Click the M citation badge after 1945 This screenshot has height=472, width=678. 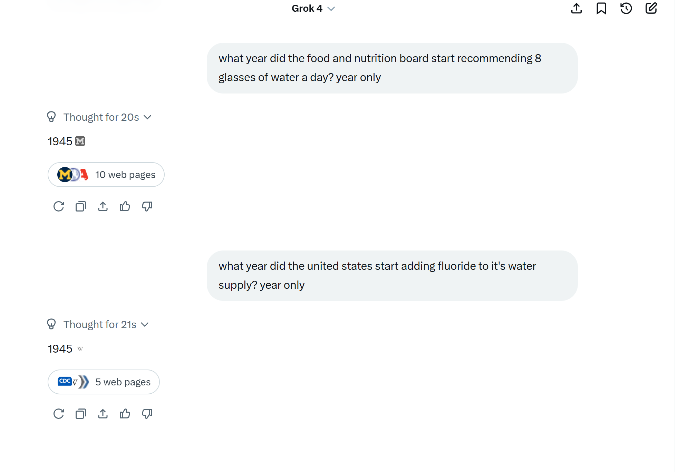point(80,141)
